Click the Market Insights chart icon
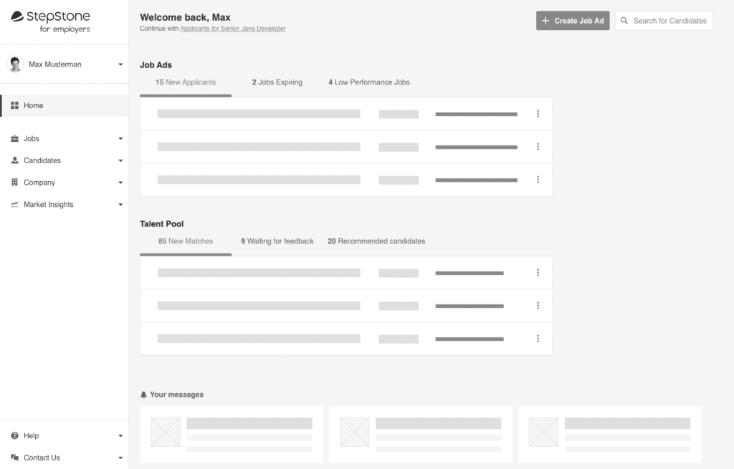Image resolution: width=734 pixels, height=469 pixels. (x=15, y=205)
